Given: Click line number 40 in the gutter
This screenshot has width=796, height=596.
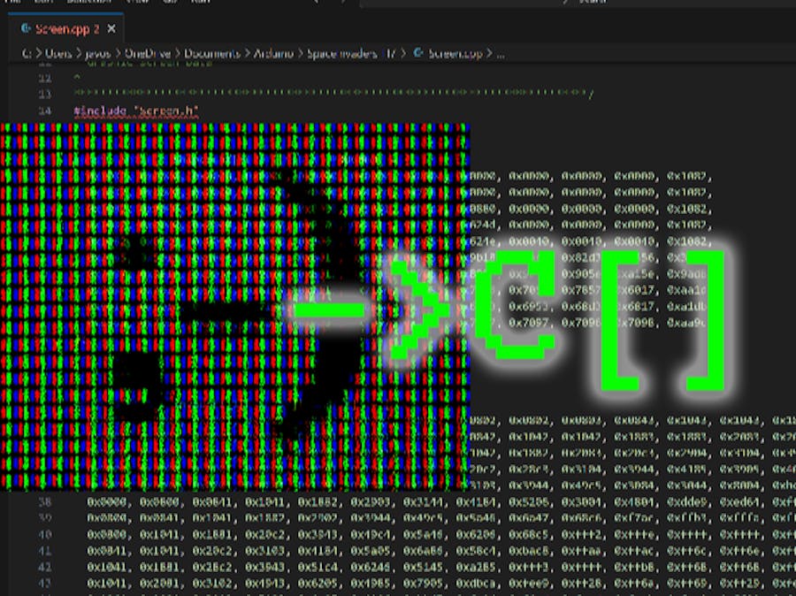Looking at the screenshot, I should [x=45, y=535].
